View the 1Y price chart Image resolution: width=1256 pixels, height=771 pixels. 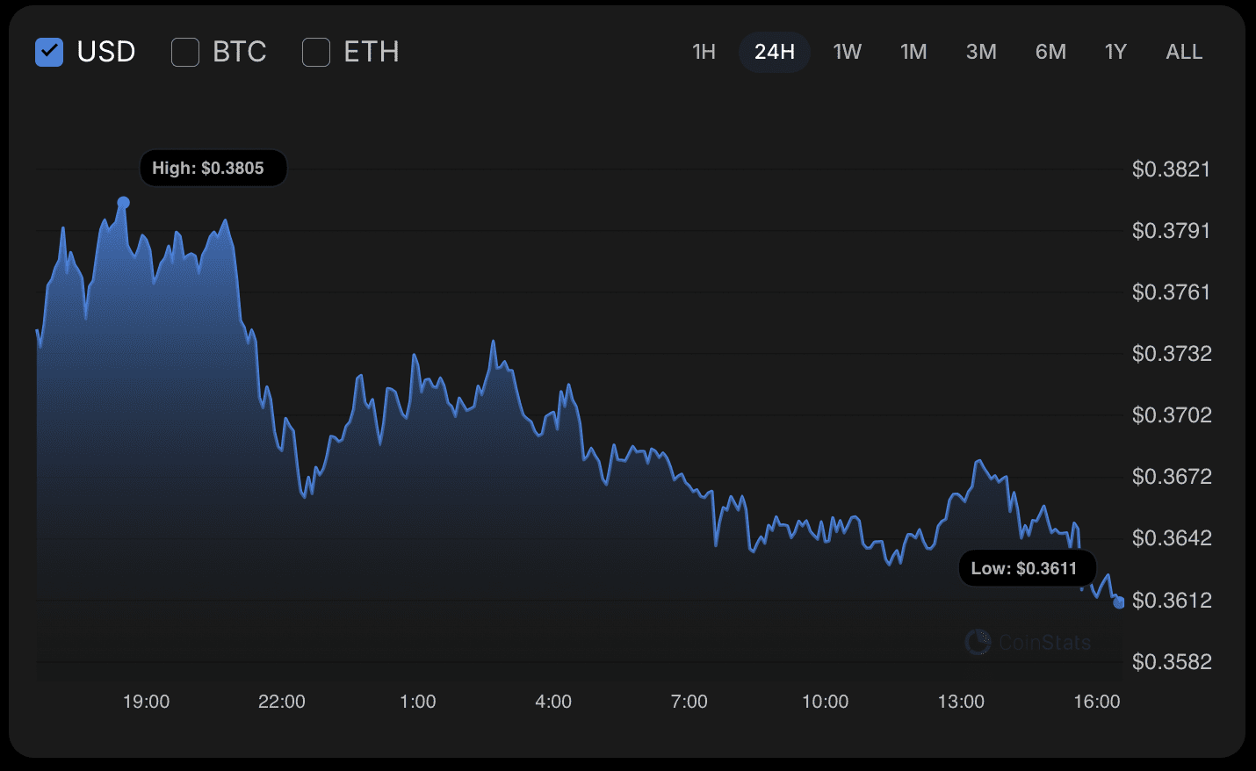tap(1115, 52)
